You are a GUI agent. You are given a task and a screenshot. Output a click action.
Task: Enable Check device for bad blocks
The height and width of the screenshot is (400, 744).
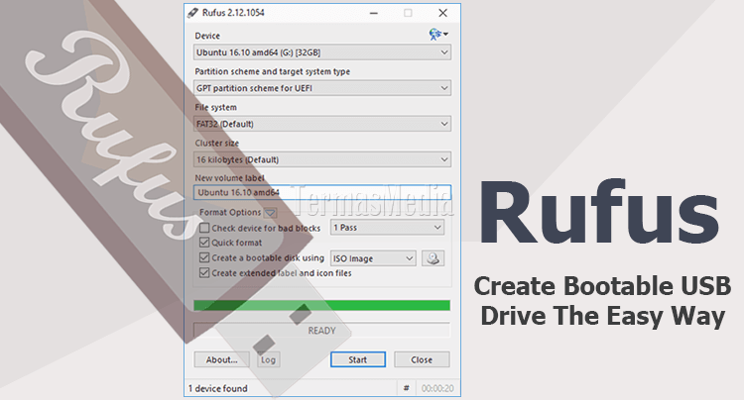(204, 228)
